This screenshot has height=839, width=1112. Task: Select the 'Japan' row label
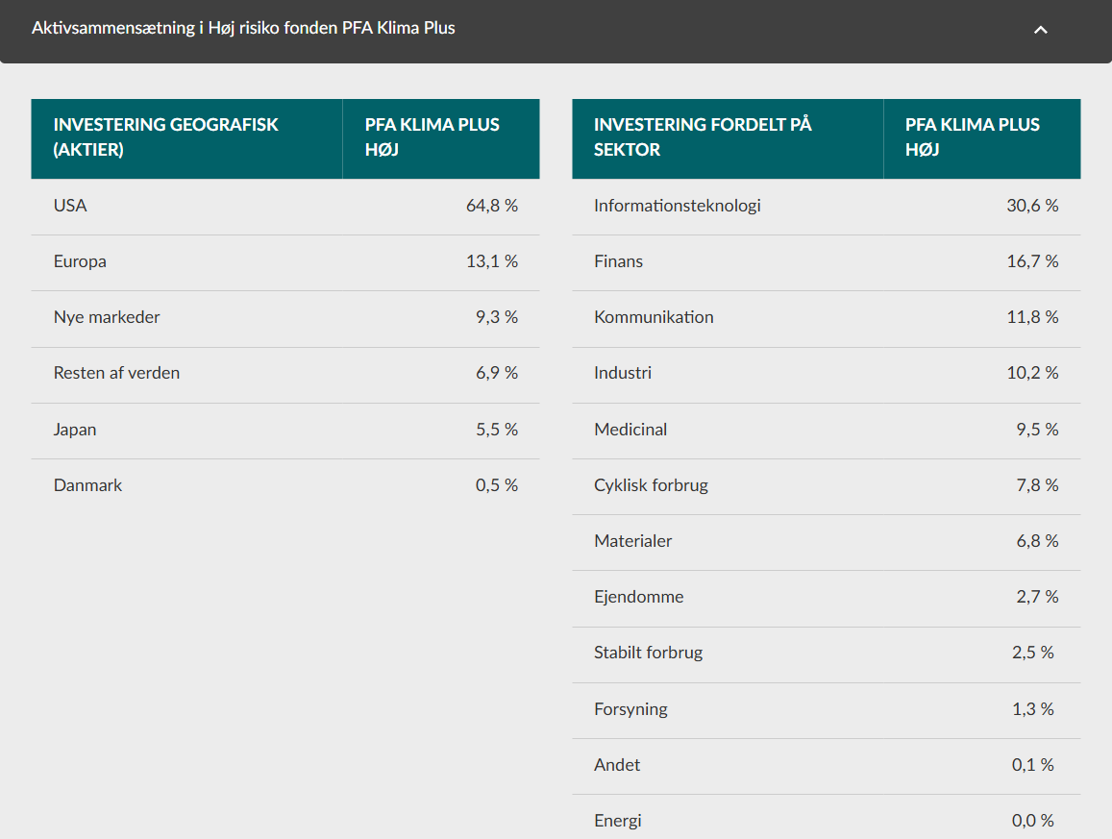pyautogui.click(x=75, y=430)
